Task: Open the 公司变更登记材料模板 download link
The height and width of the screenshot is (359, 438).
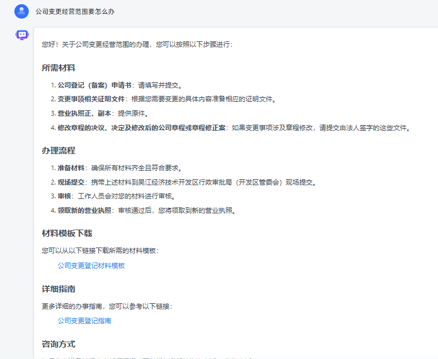Action: [x=91, y=266]
